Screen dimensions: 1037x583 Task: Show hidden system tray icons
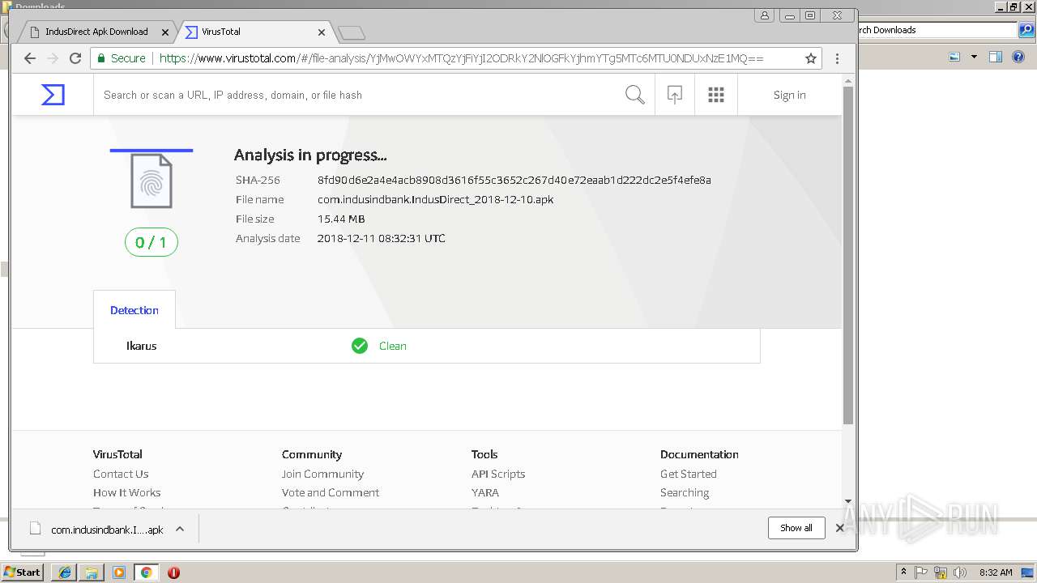(x=903, y=572)
